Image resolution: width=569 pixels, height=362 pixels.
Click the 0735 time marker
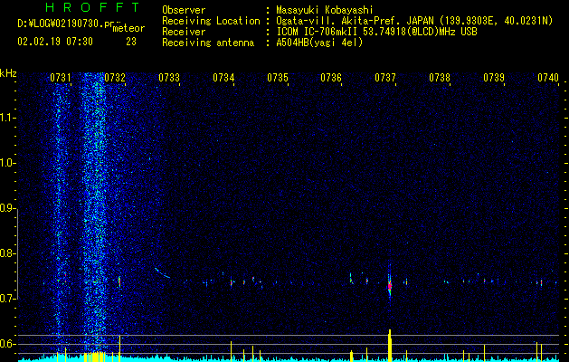278,78
